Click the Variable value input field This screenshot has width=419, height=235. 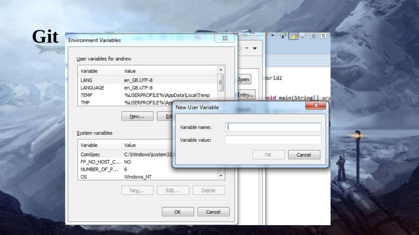[273, 140]
